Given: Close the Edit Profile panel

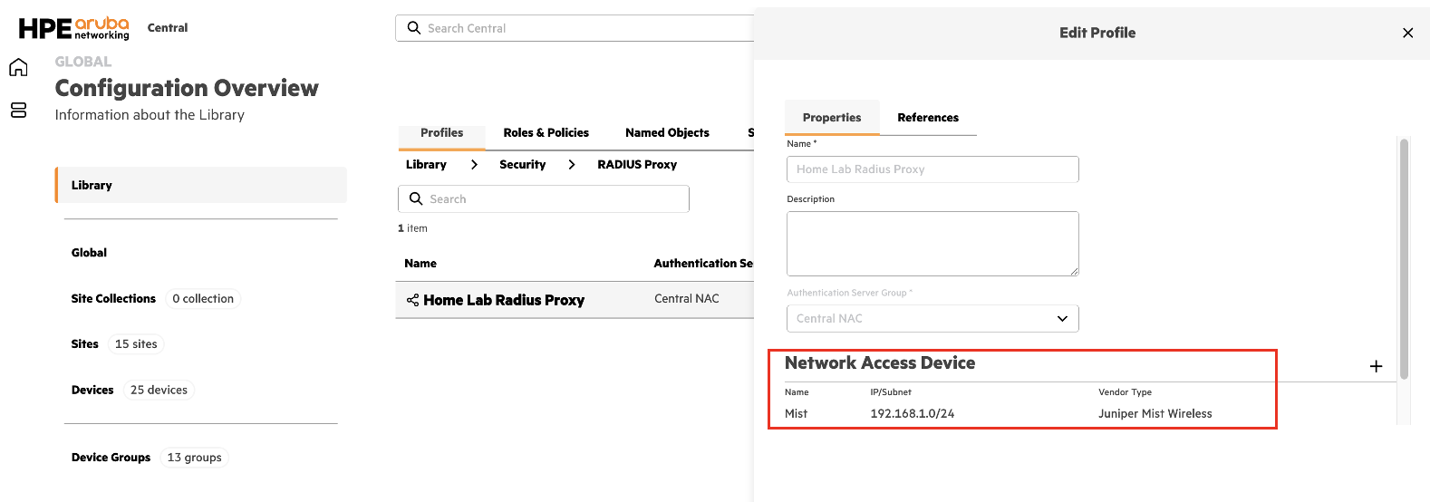Looking at the screenshot, I should click(x=1407, y=33).
